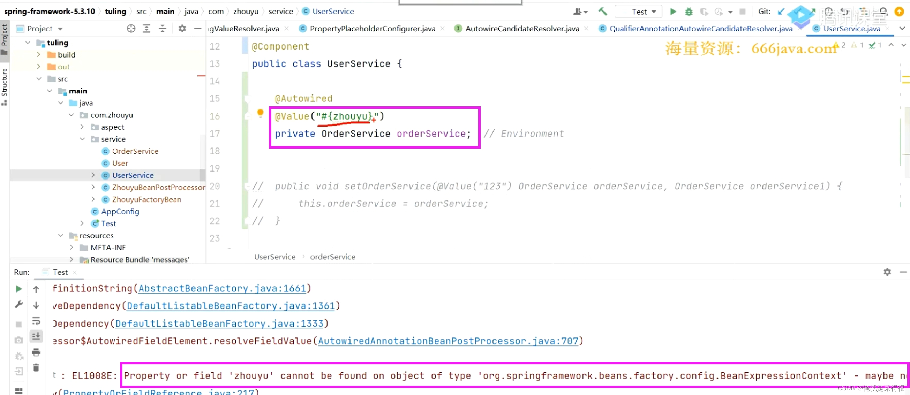Screen dimensions: 910x395
Task: Expand all in the Project panel
Action: point(146,29)
